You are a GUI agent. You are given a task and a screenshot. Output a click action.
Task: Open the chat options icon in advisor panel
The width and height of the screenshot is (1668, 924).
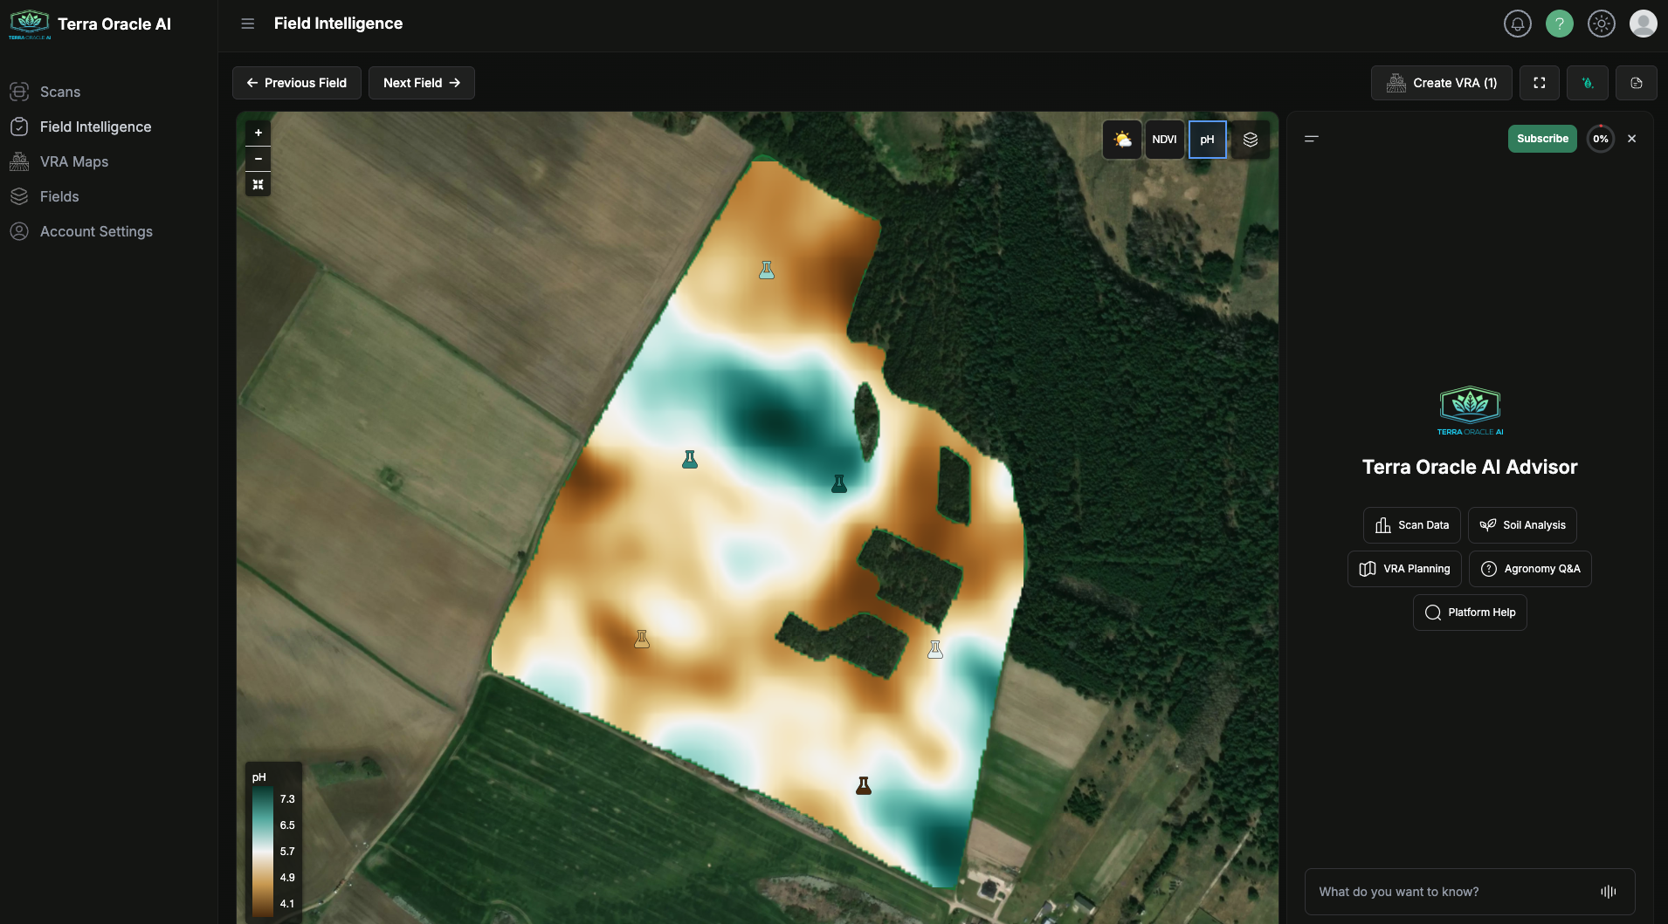pyautogui.click(x=1313, y=139)
